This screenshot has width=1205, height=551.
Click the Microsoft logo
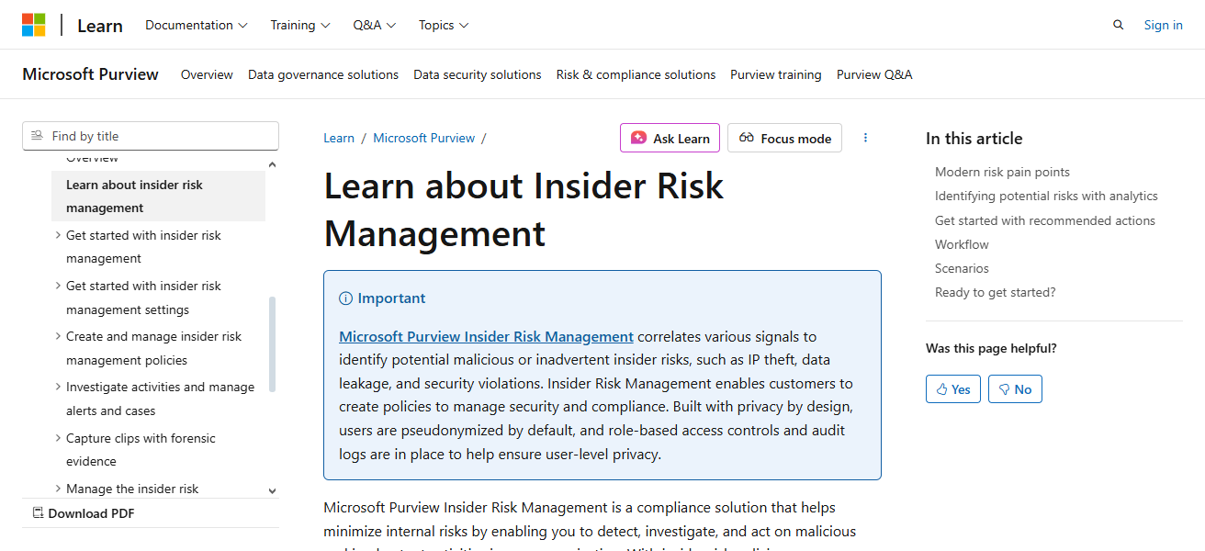point(34,24)
